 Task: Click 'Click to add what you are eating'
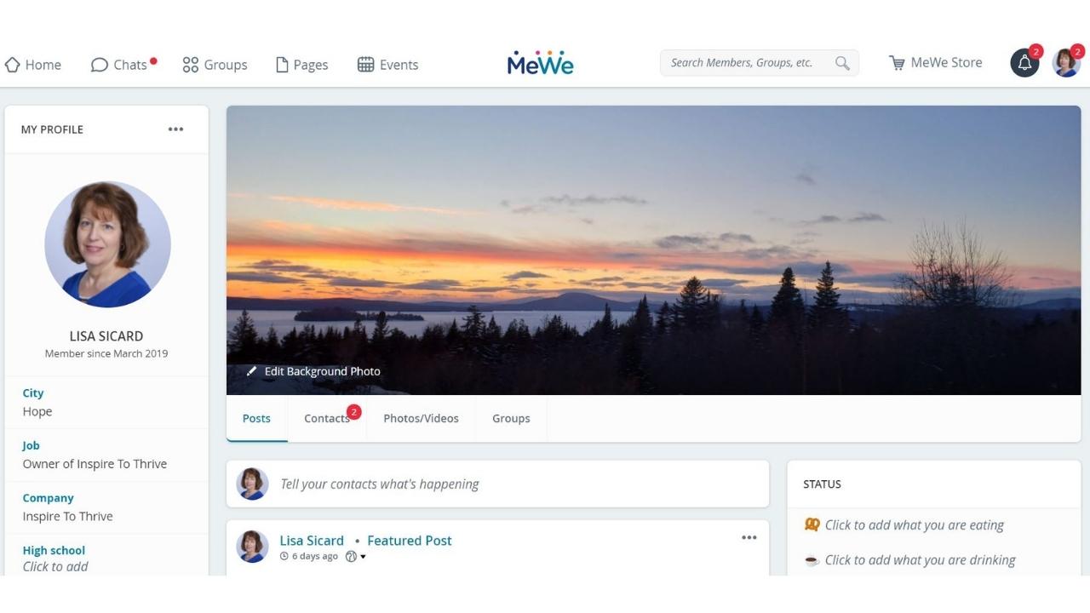click(x=914, y=525)
